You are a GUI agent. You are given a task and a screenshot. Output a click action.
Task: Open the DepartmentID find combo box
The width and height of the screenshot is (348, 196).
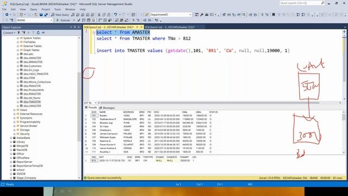point(171,15)
